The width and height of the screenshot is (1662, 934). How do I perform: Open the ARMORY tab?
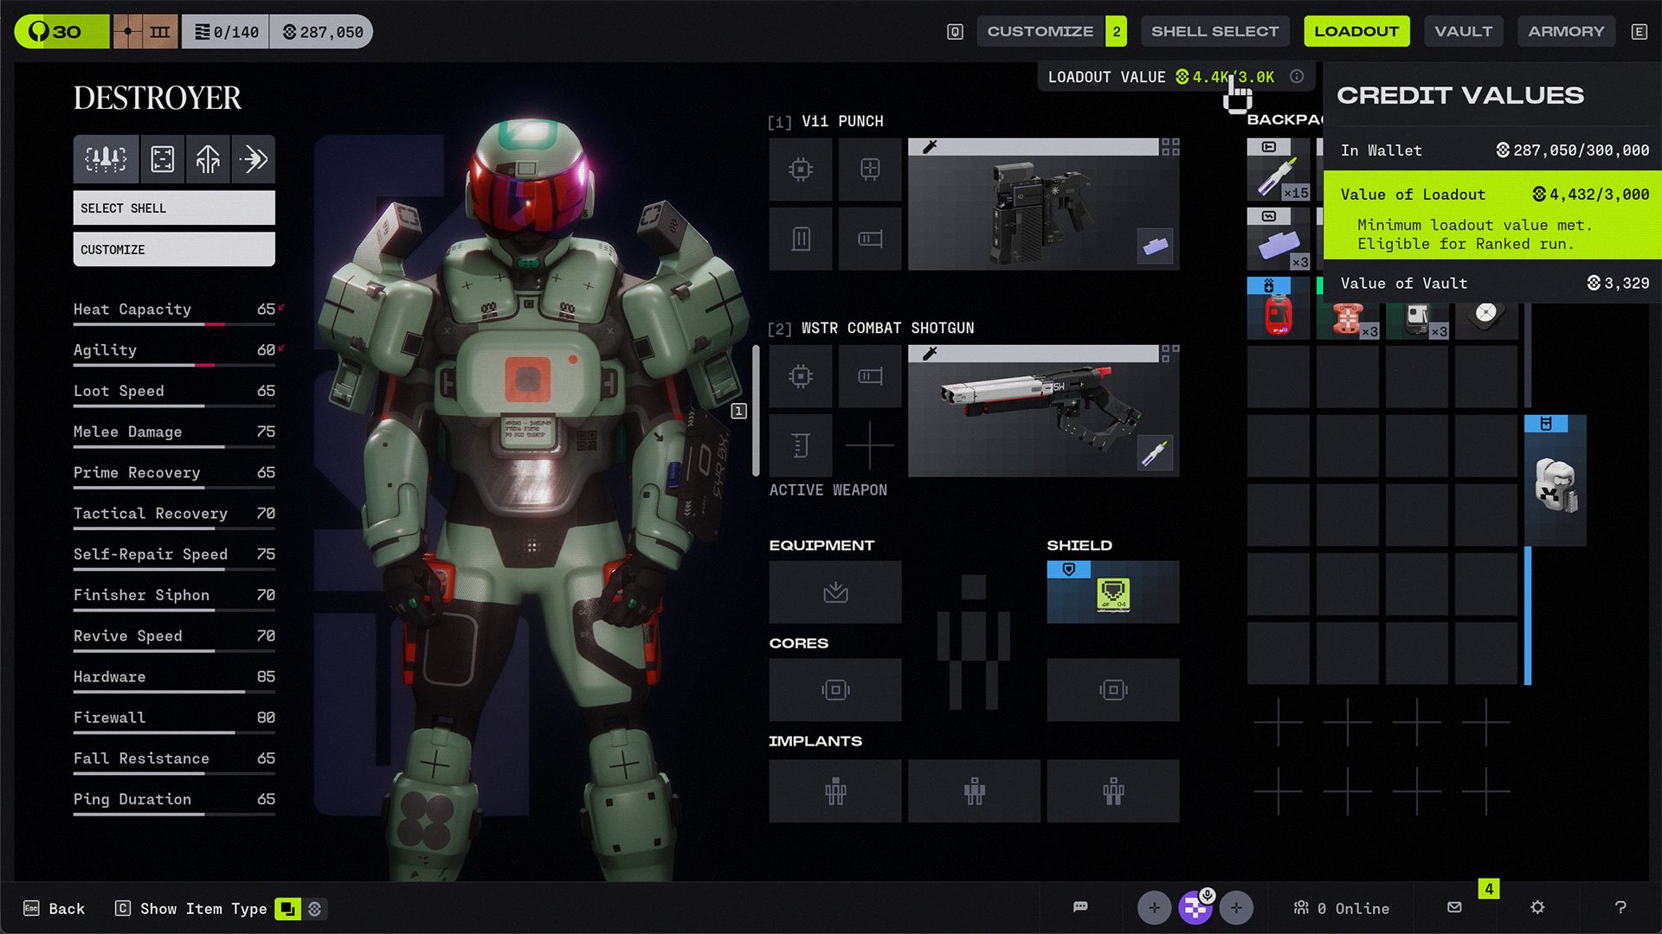(1566, 31)
